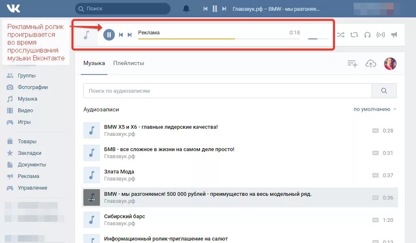This screenshot has height=243, width=416.
Task: Show similar music via headphones icon
Action: point(367,35)
